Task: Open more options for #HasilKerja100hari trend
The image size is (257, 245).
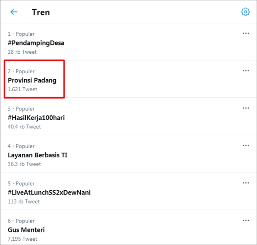Action: (246, 108)
